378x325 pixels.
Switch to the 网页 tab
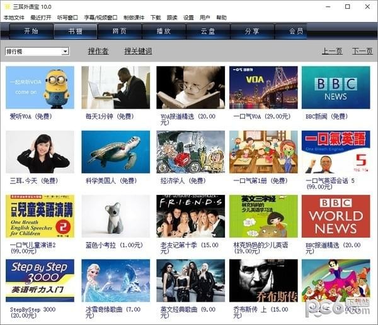[x=120, y=31]
